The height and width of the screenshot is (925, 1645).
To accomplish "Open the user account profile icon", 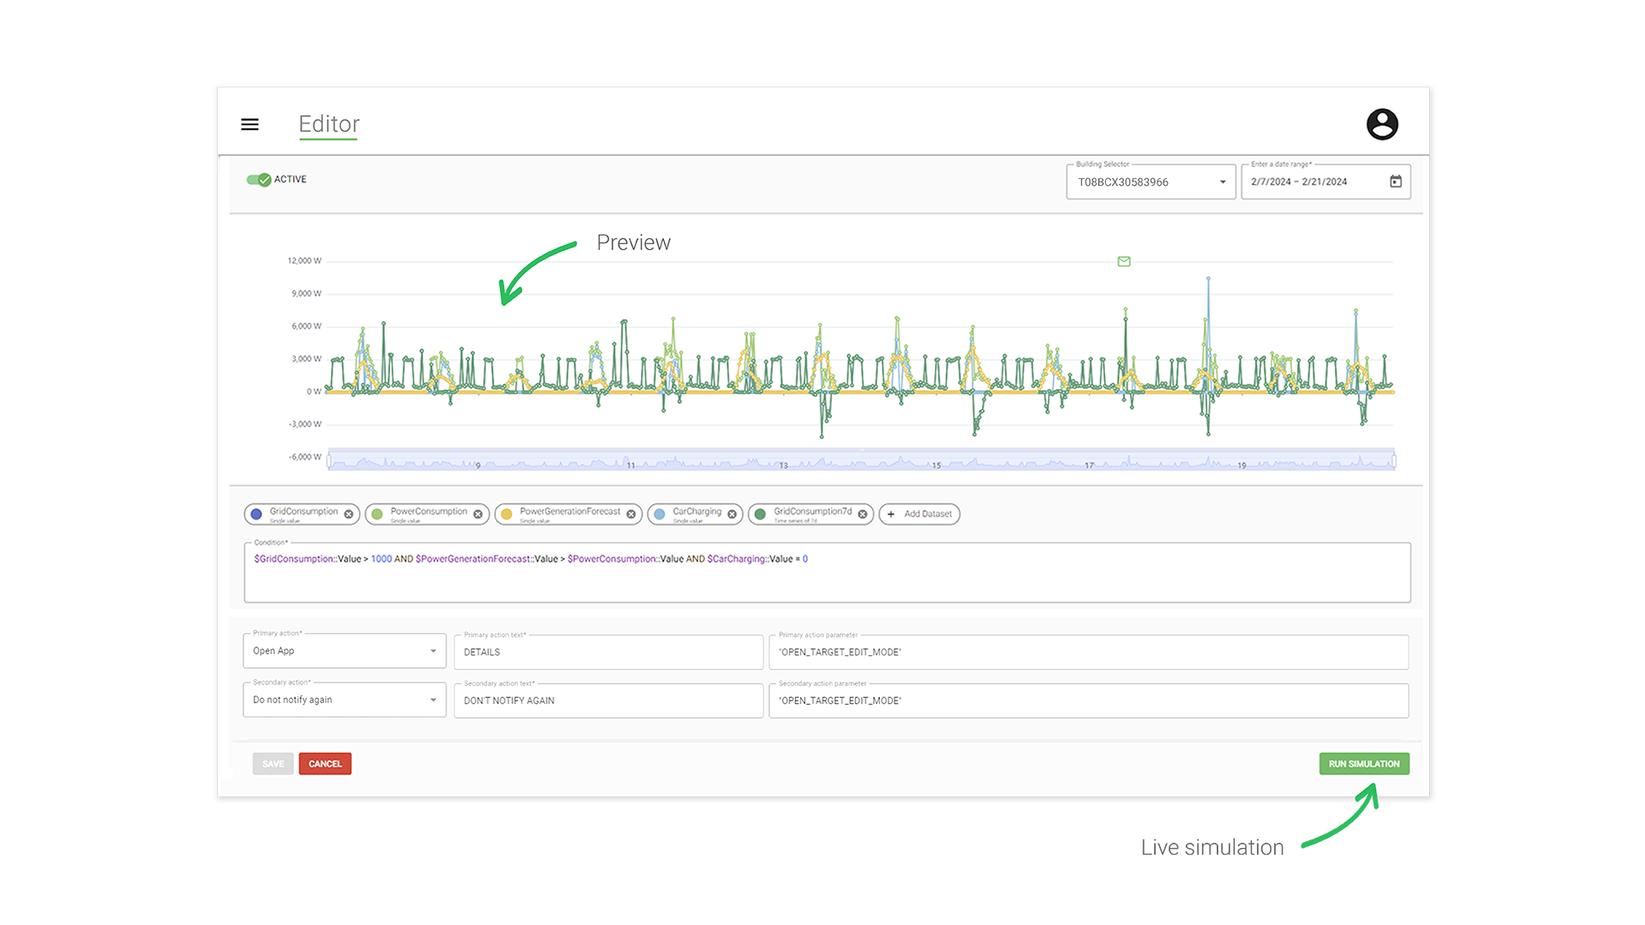I will click(x=1381, y=124).
